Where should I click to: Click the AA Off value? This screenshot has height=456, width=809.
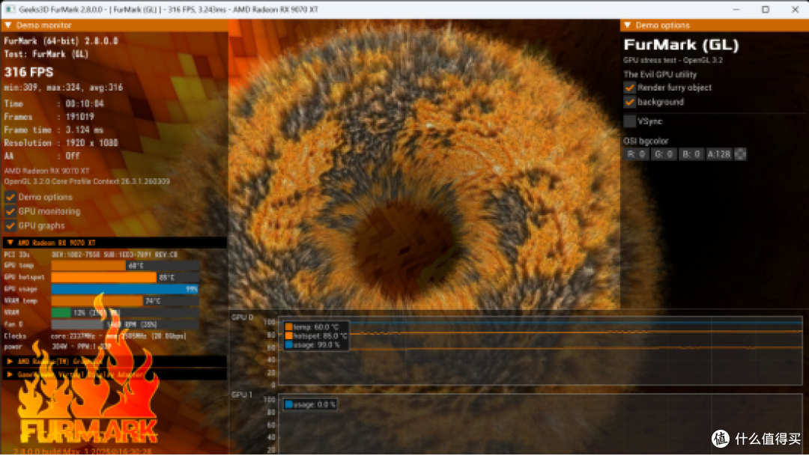tap(73, 156)
